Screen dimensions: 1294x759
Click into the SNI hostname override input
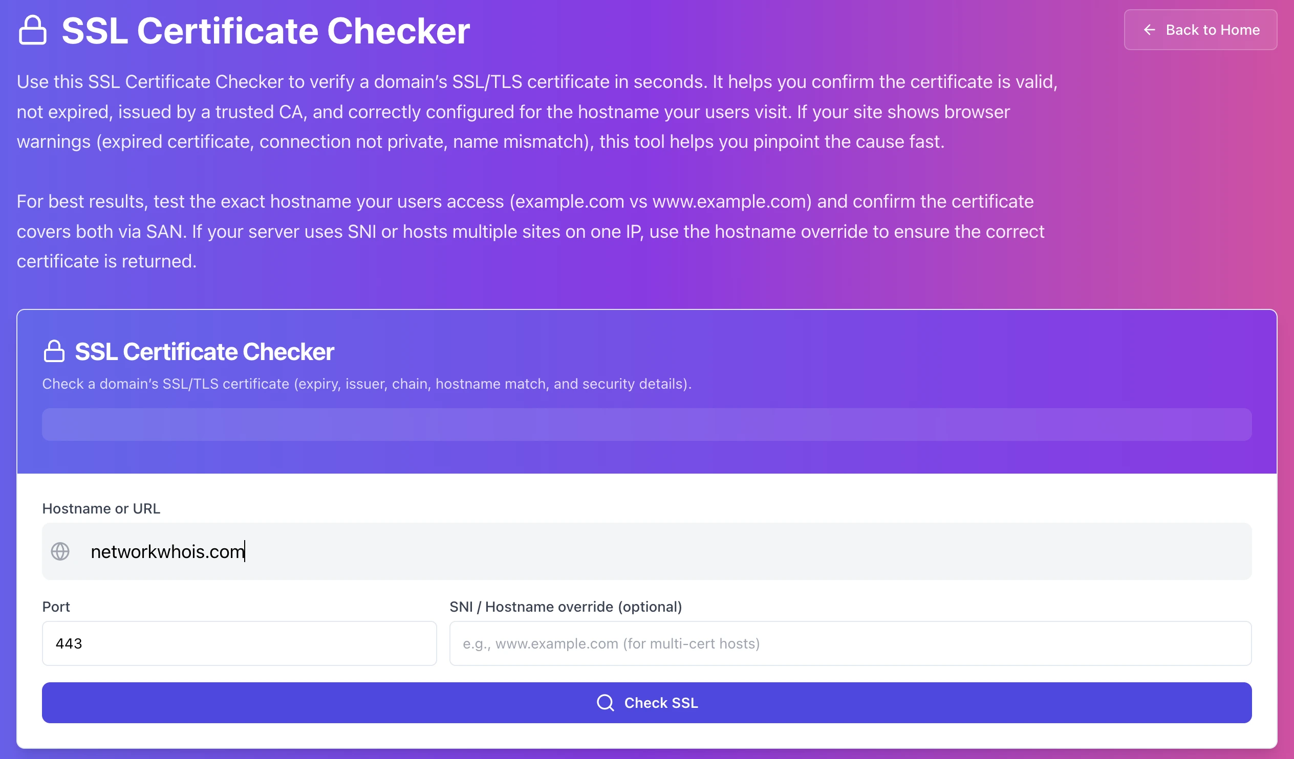(x=850, y=643)
